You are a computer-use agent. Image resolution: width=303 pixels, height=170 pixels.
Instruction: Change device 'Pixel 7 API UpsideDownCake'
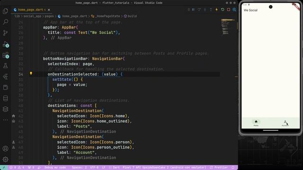[x=164, y=168]
